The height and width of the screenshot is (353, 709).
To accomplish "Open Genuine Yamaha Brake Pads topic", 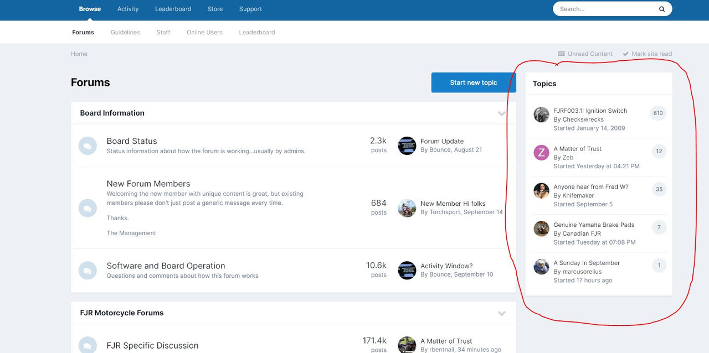I will (x=594, y=225).
